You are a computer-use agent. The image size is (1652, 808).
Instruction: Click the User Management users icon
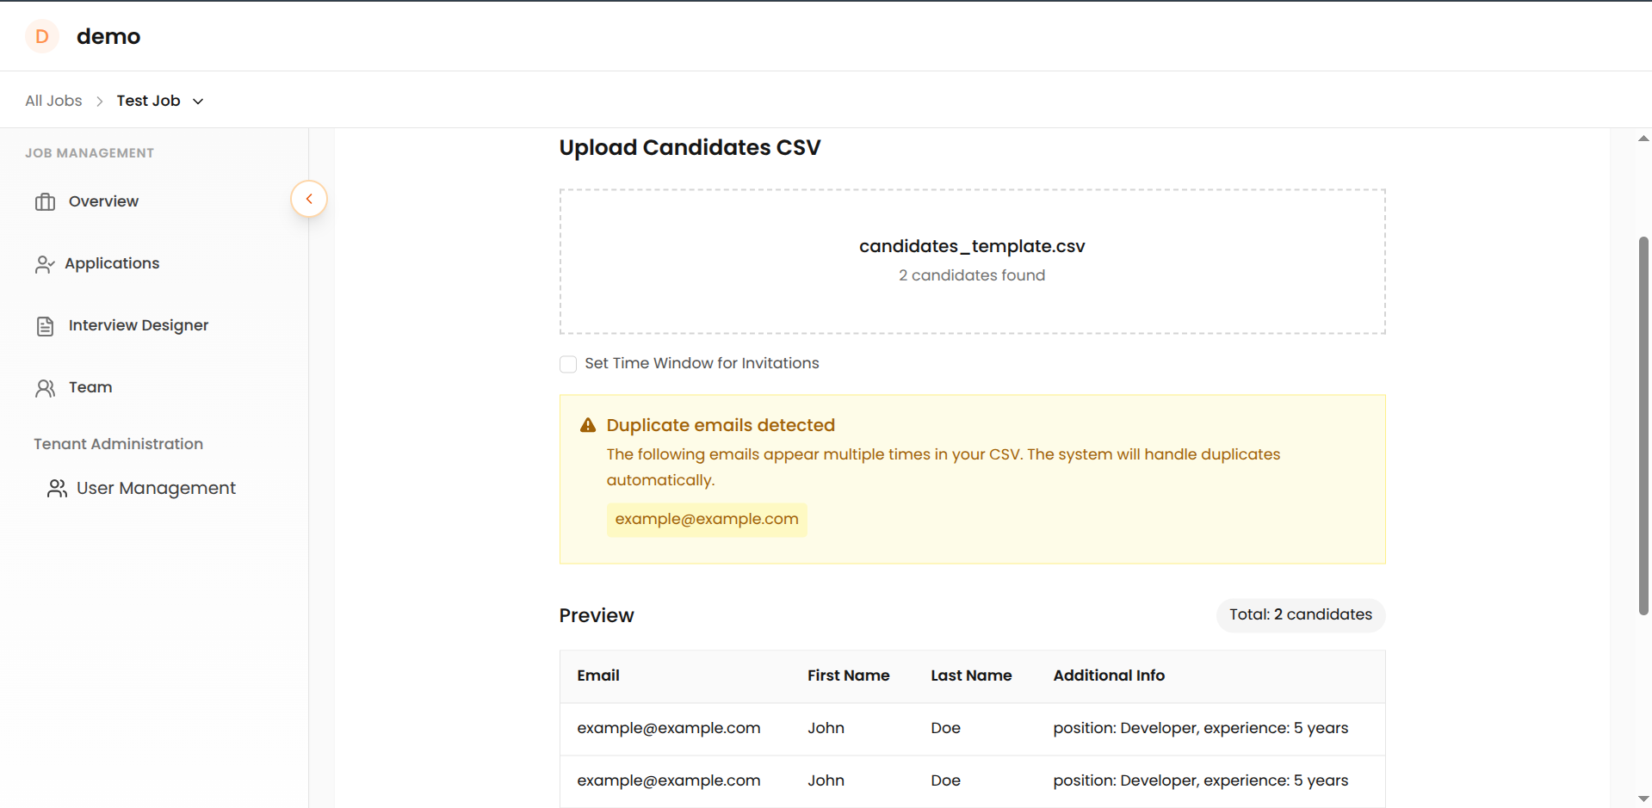57,488
